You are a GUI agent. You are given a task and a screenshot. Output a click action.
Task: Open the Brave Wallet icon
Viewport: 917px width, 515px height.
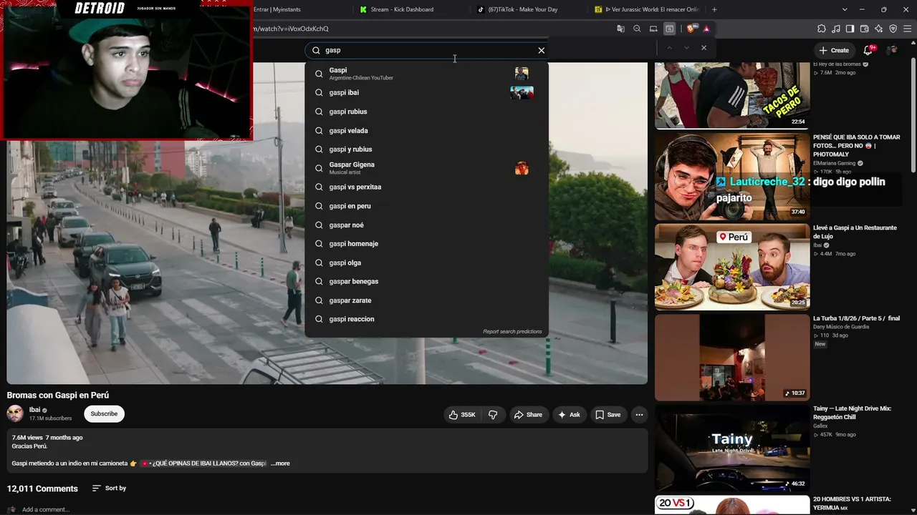(864, 29)
